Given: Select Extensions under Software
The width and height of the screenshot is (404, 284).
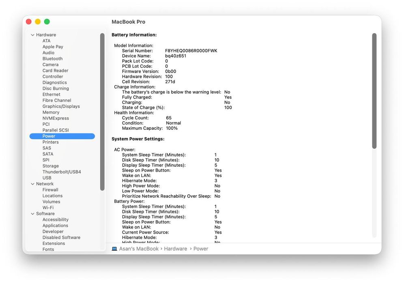Looking at the screenshot, I should coord(54,243).
